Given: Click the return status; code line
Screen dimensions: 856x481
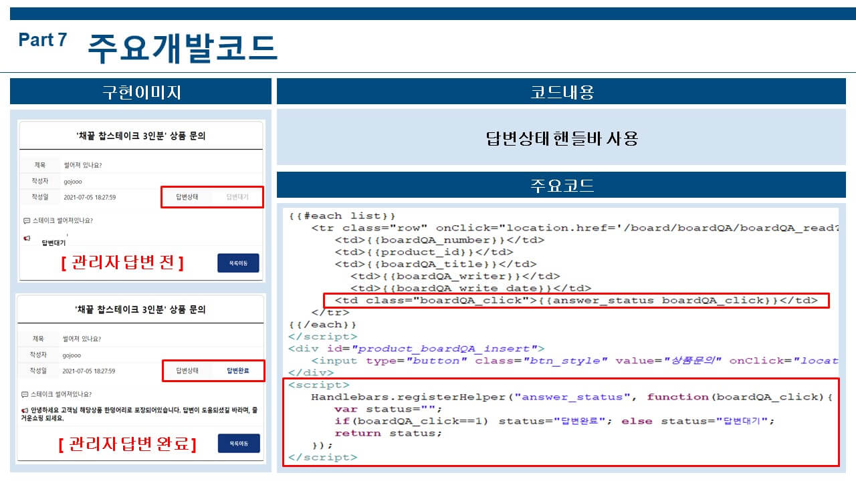Looking at the screenshot, I should (x=389, y=433).
